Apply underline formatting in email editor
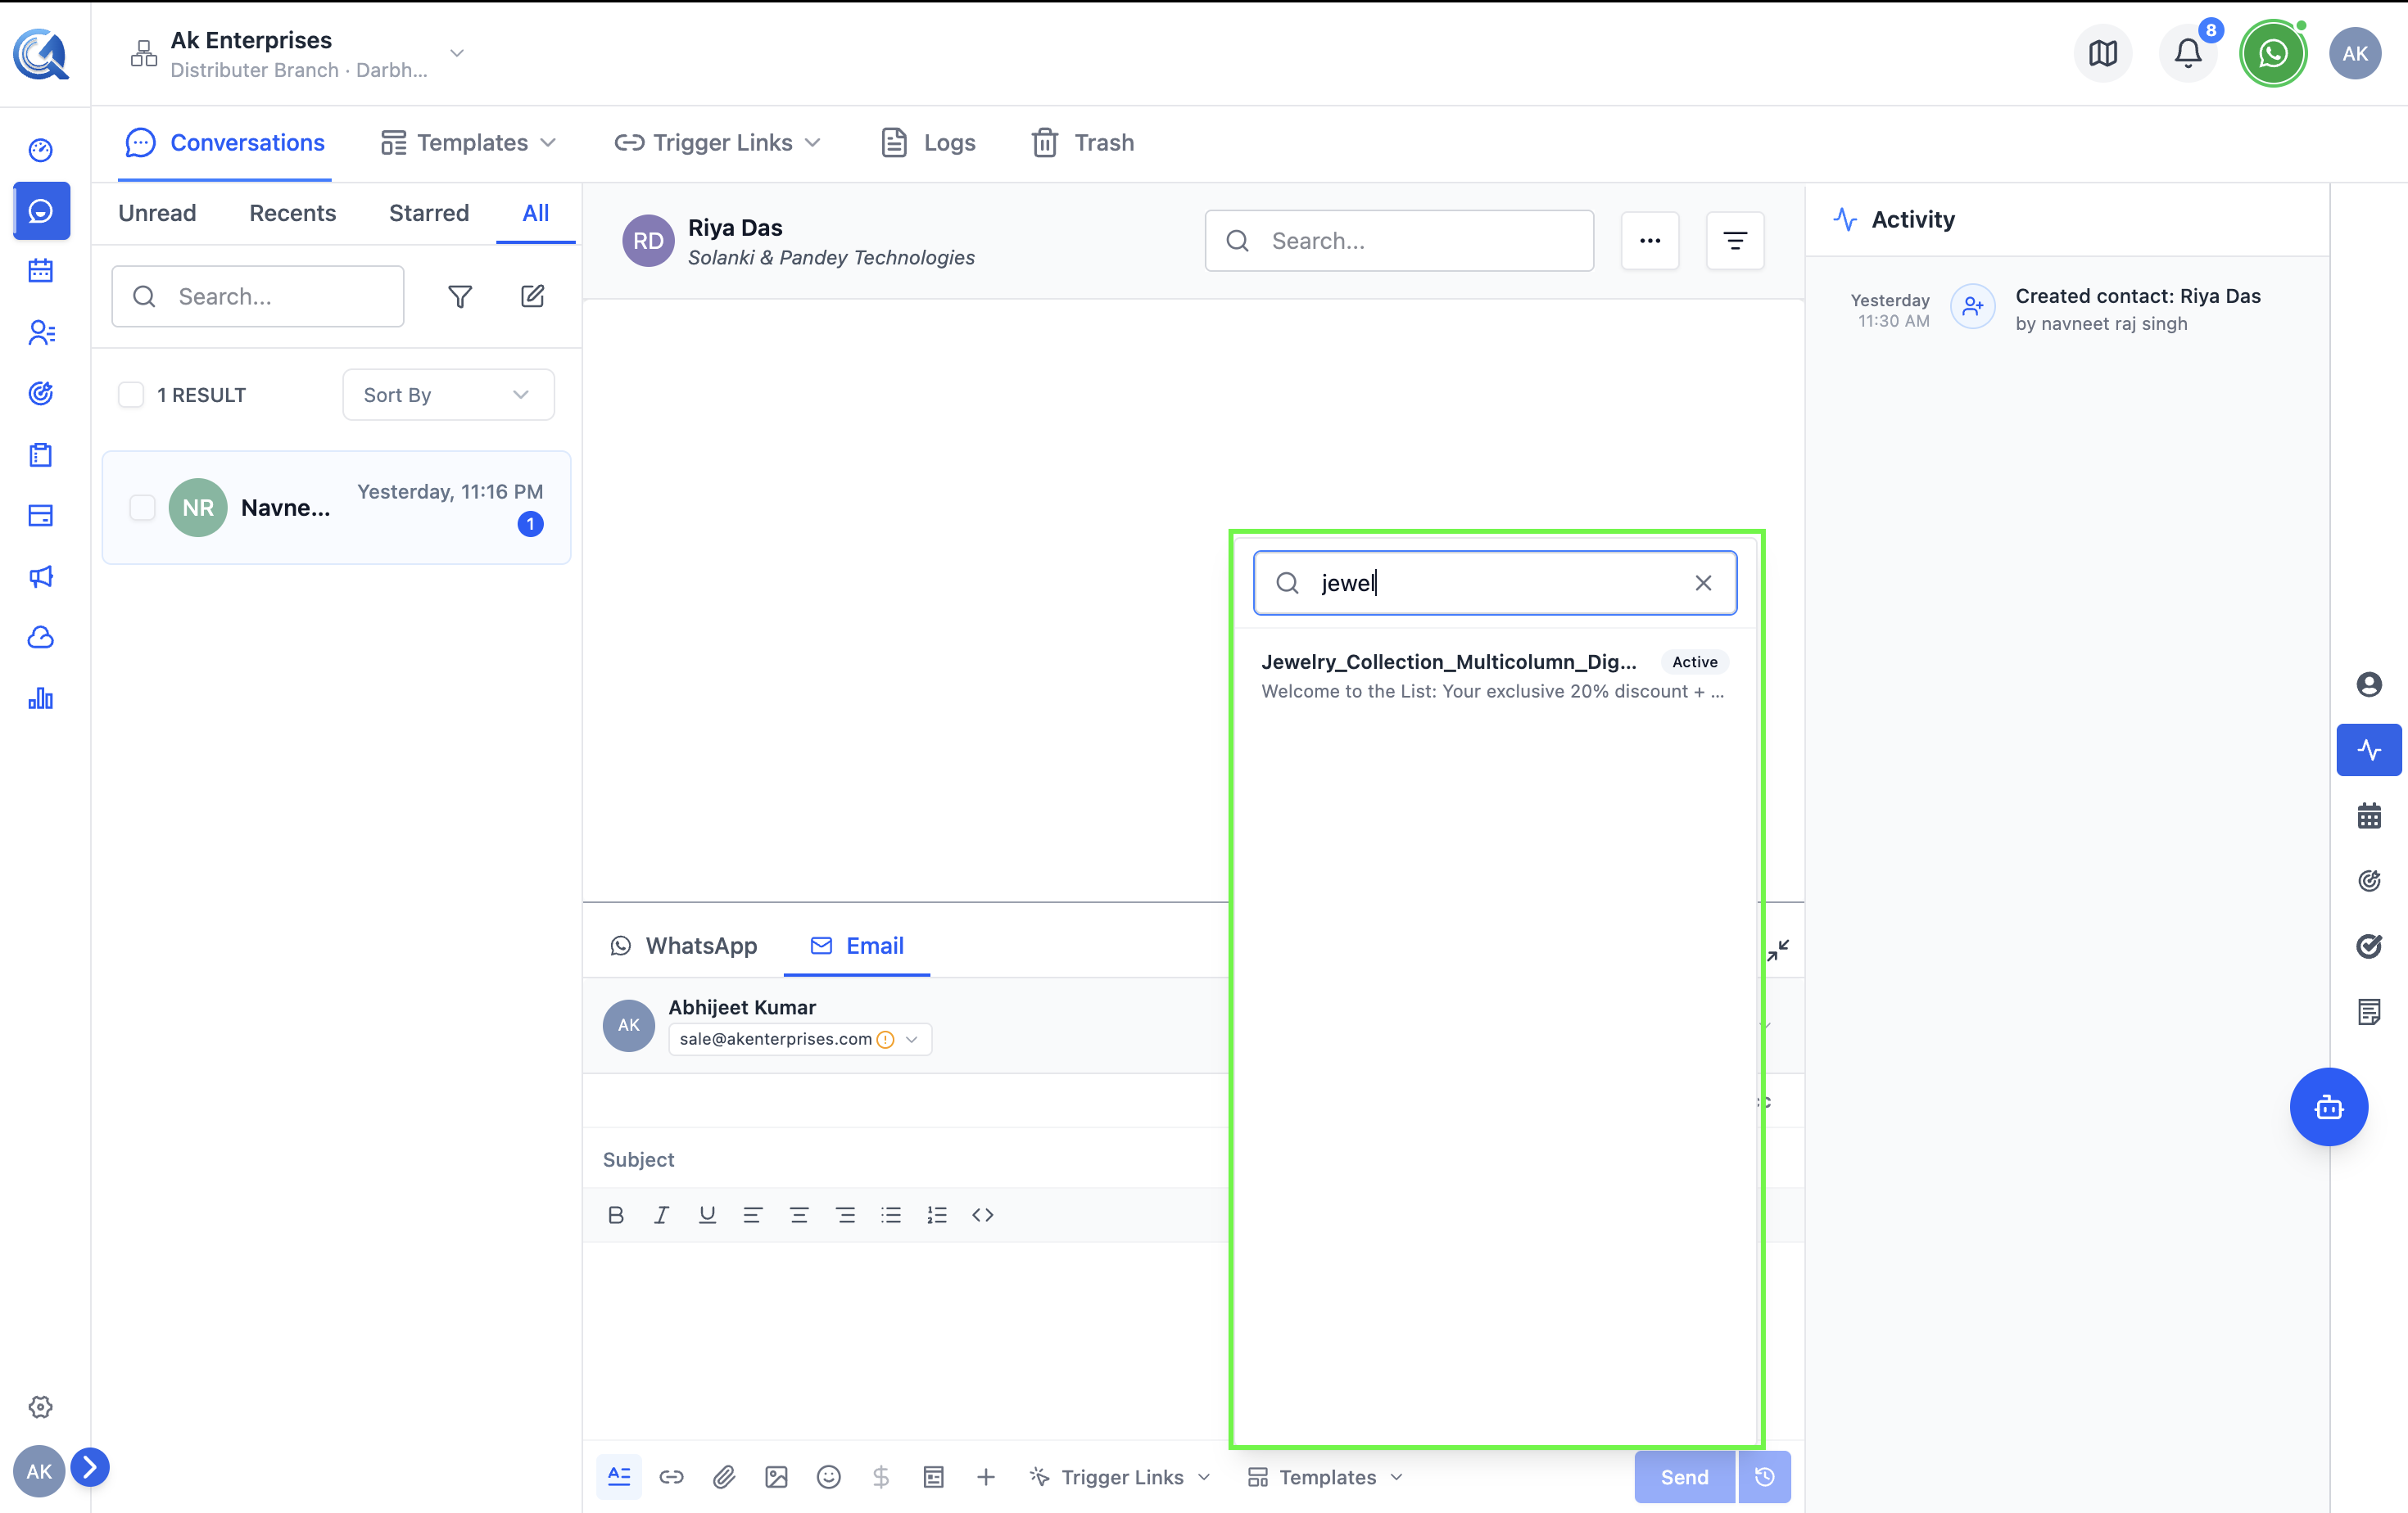Viewport: 2408px width, 1513px height. pyautogui.click(x=707, y=1215)
